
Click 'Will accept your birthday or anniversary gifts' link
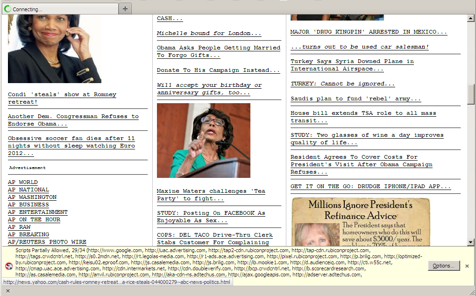point(209,89)
